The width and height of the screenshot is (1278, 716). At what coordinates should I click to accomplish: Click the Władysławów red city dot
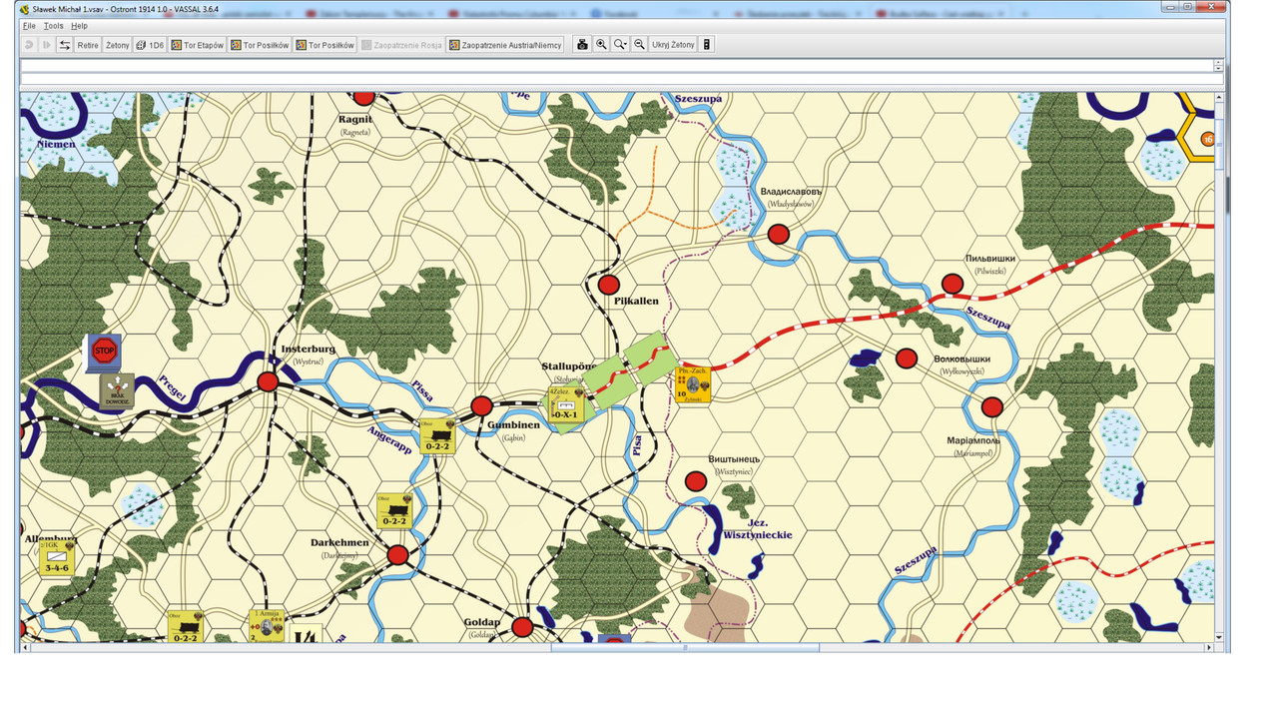778,235
